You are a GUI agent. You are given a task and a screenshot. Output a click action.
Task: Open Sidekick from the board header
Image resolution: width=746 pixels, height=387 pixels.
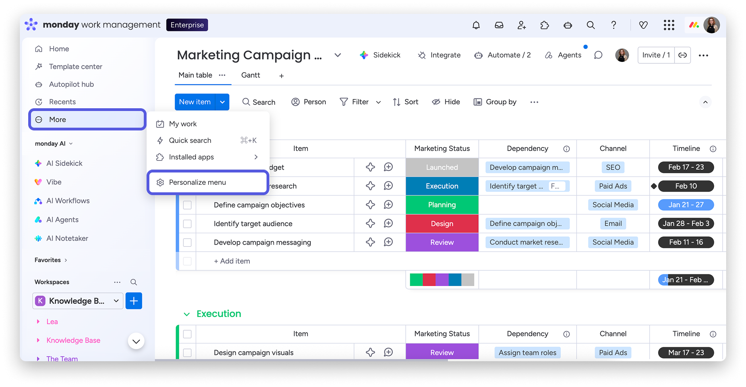380,55
